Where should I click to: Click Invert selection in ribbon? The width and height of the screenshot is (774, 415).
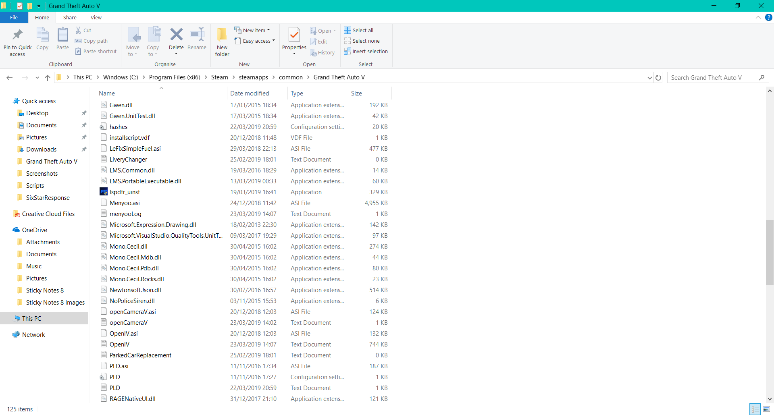[366, 52]
